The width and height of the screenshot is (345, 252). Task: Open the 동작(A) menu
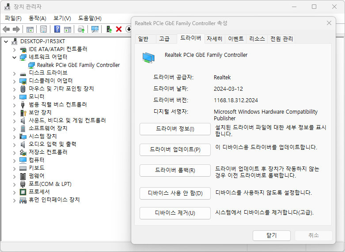38,18
